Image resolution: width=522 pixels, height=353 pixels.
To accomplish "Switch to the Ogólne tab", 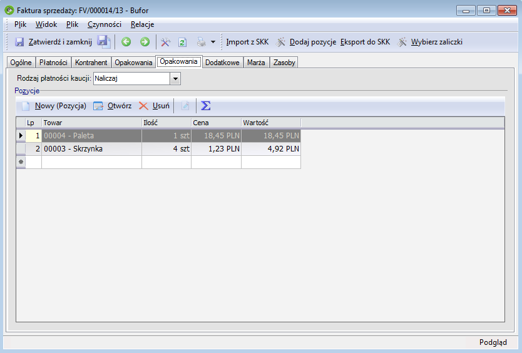I will click(x=21, y=63).
